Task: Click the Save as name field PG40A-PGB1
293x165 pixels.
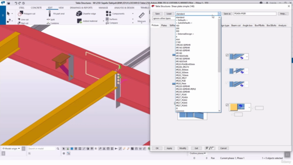Action: coord(255,14)
